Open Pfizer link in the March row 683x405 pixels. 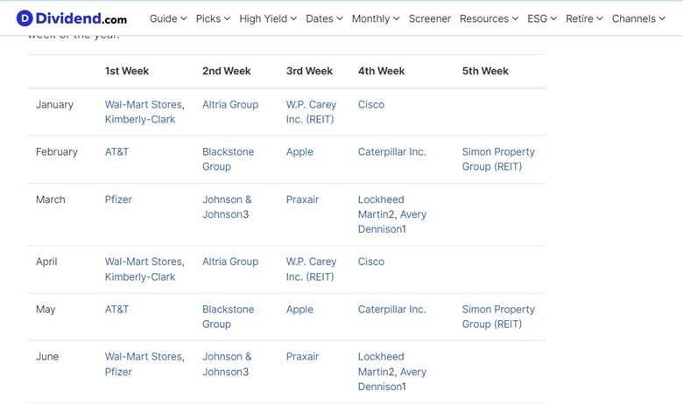tap(118, 199)
